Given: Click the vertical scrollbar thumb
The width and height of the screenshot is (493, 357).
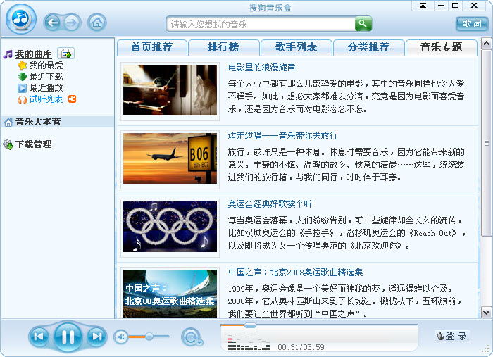Looking at the screenshot, I should click(486, 143).
